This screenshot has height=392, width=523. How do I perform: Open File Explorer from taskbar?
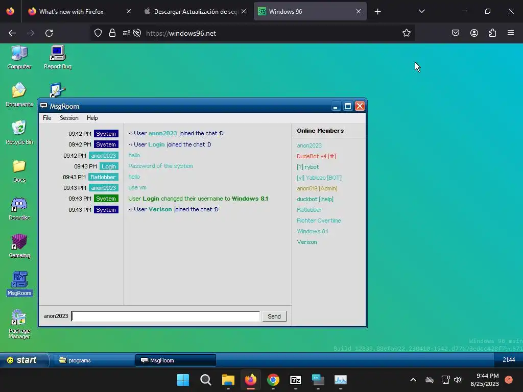228,380
